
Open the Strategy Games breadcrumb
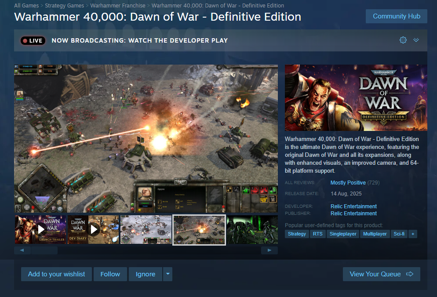click(64, 6)
